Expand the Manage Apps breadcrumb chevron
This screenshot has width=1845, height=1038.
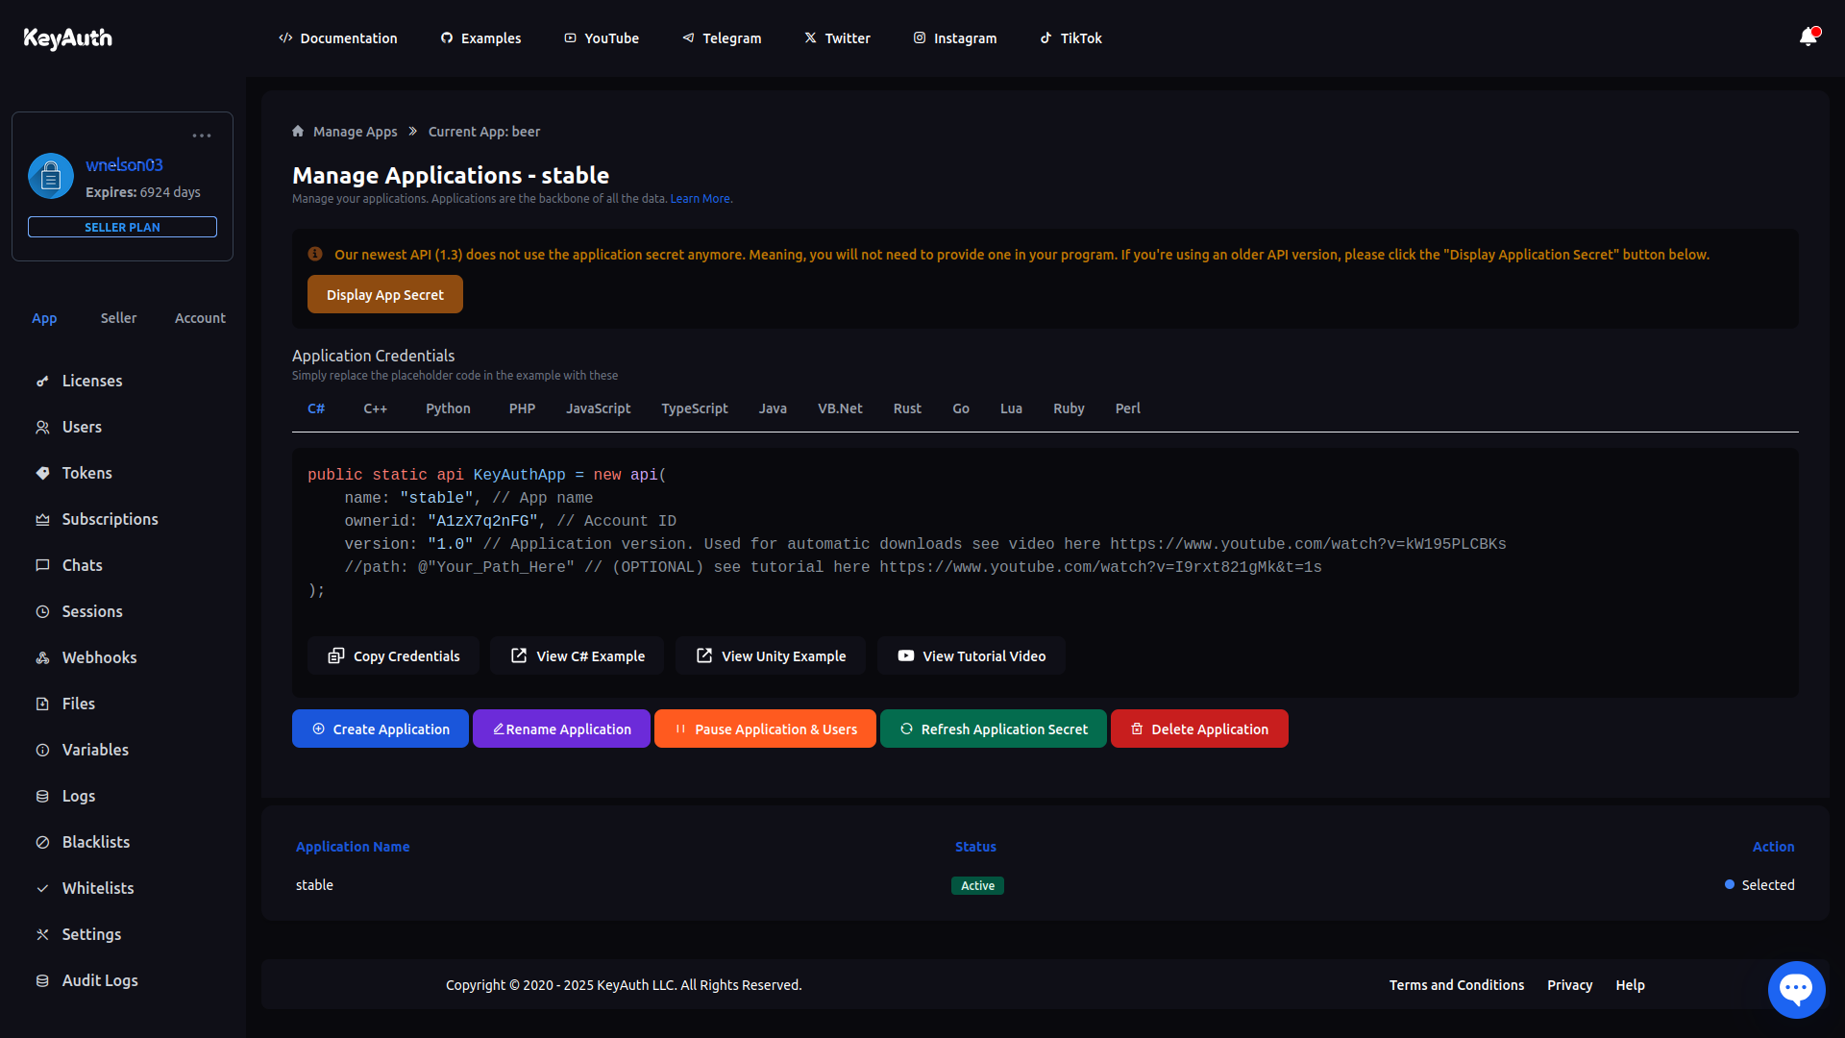[412, 131]
